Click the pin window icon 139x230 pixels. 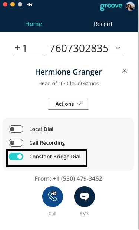point(29,5)
